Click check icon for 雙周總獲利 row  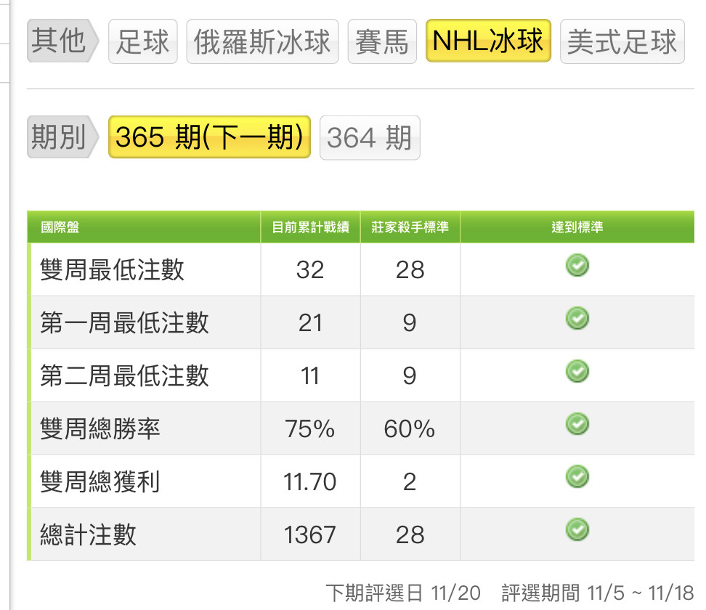577,477
